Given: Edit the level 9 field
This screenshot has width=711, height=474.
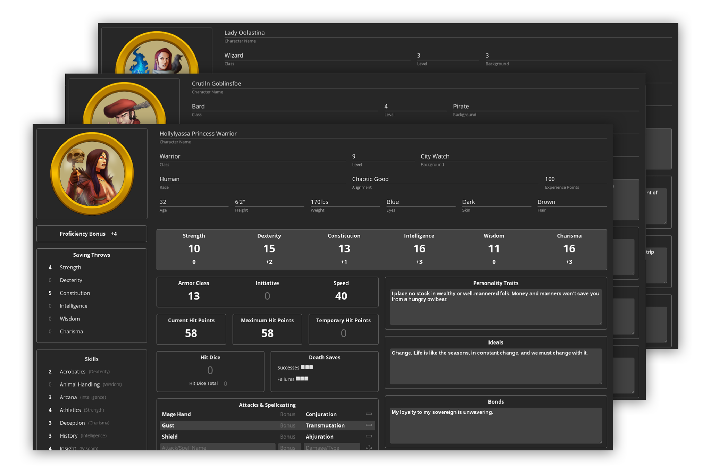Looking at the screenshot, I should (x=383, y=156).
